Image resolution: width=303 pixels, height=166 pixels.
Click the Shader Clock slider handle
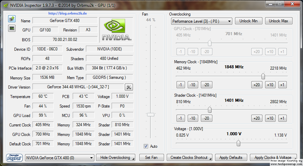tap(210, 110)
